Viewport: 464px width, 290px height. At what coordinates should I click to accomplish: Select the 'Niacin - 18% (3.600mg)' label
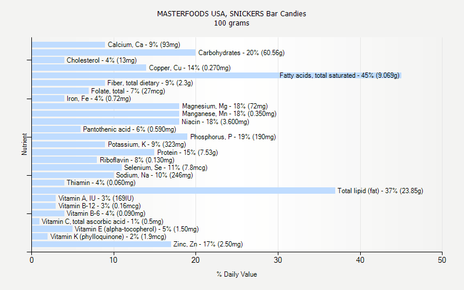(x=215, y=122)
